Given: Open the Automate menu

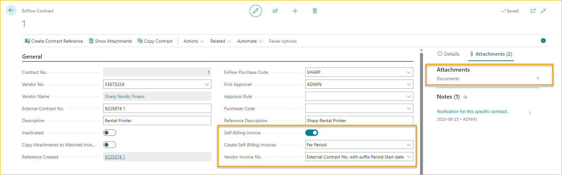Looking at the screenshot, I should point(250,41).
